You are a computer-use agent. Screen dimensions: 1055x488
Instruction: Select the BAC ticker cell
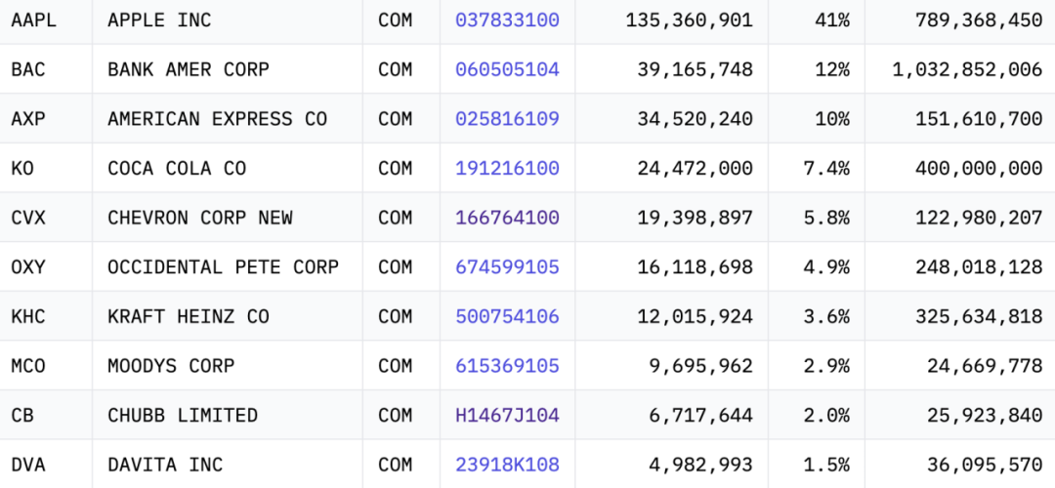pyautogui.click(x=46, y=69)
